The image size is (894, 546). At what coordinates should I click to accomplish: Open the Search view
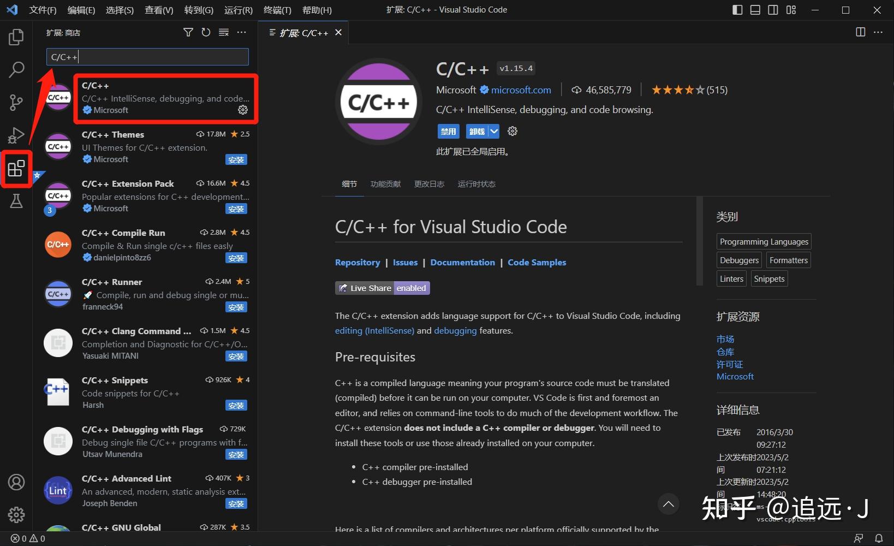[16, 70]
